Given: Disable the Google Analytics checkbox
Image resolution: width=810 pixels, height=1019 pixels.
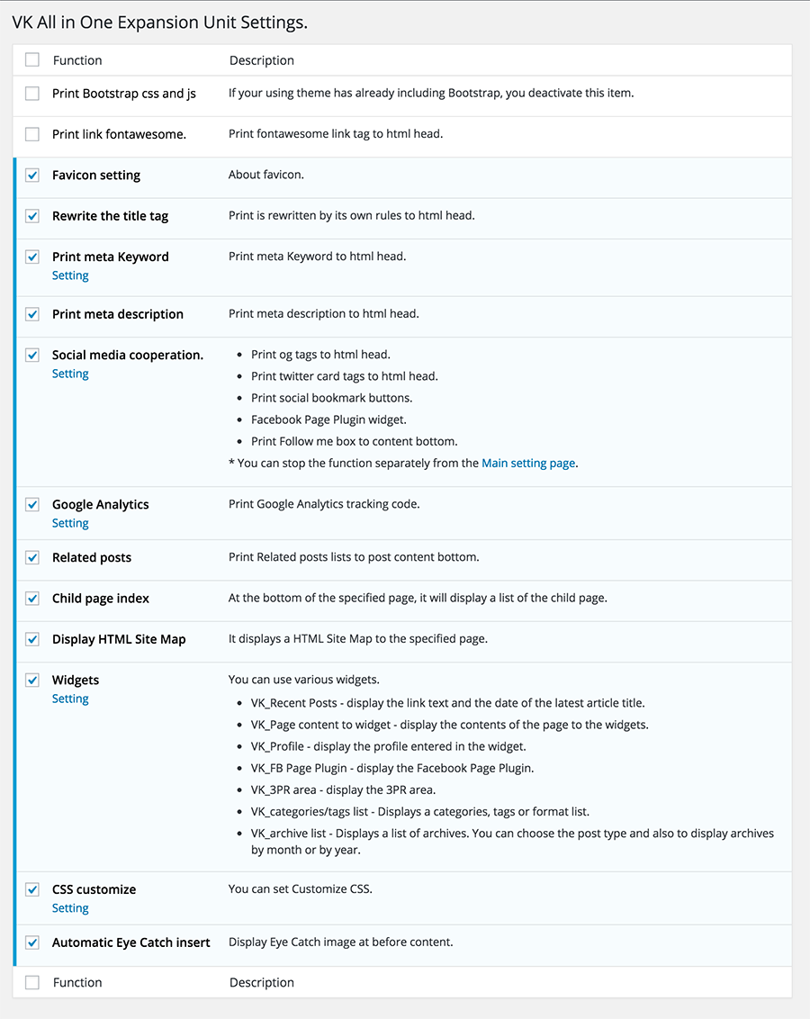Looking at the screenshot, I should click(32, 504).
